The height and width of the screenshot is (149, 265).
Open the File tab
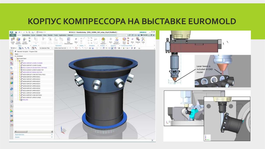click(13, 35)
